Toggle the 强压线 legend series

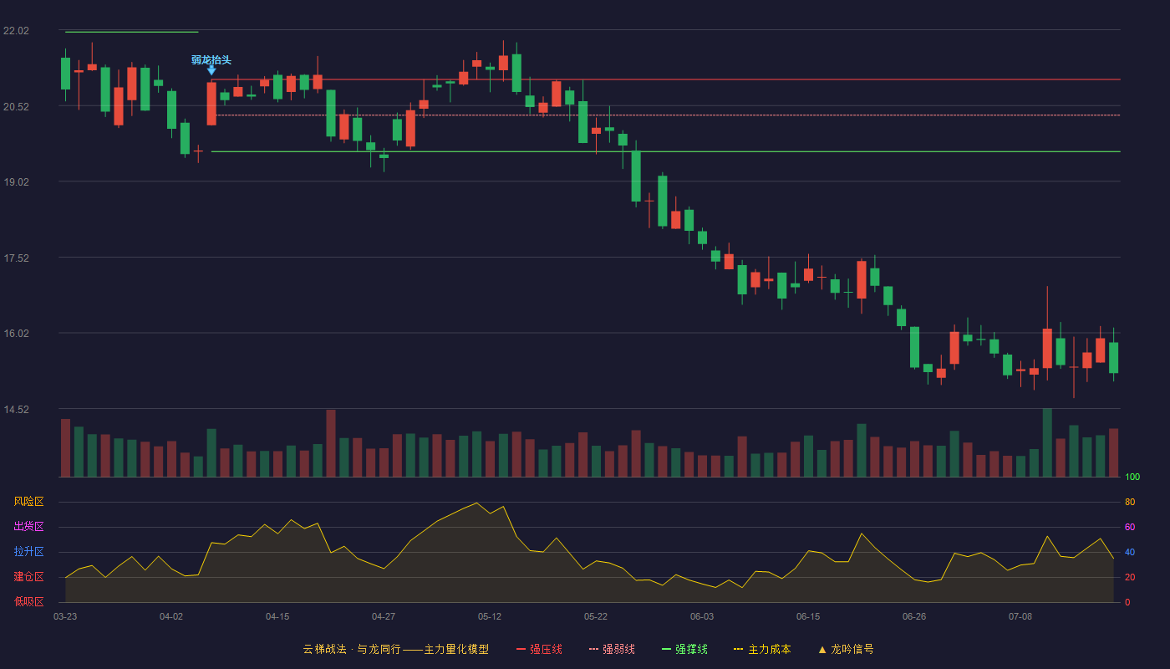click(x=539, y=649)
